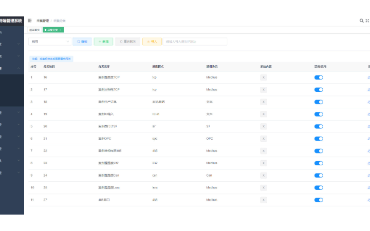Open the 启用 status dropdown

pyautogui.click(x=50, y=42)
